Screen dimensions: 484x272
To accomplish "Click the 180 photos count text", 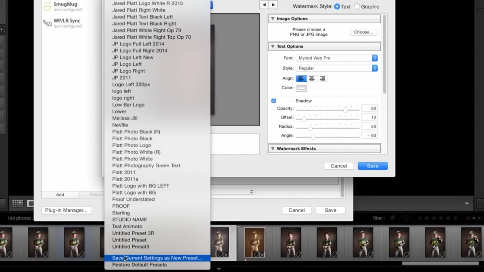I will click(19, 218).
